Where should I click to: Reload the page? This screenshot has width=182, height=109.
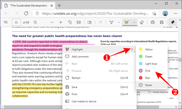click(x=26, y=13)
